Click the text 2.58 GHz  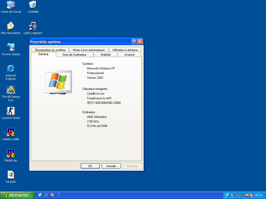(93, 121)
